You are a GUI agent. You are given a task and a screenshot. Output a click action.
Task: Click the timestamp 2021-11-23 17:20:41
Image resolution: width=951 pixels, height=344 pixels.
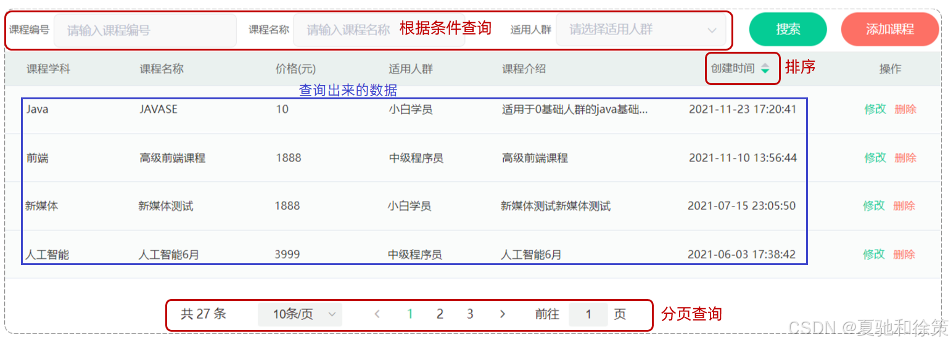[x=743, y=109]
